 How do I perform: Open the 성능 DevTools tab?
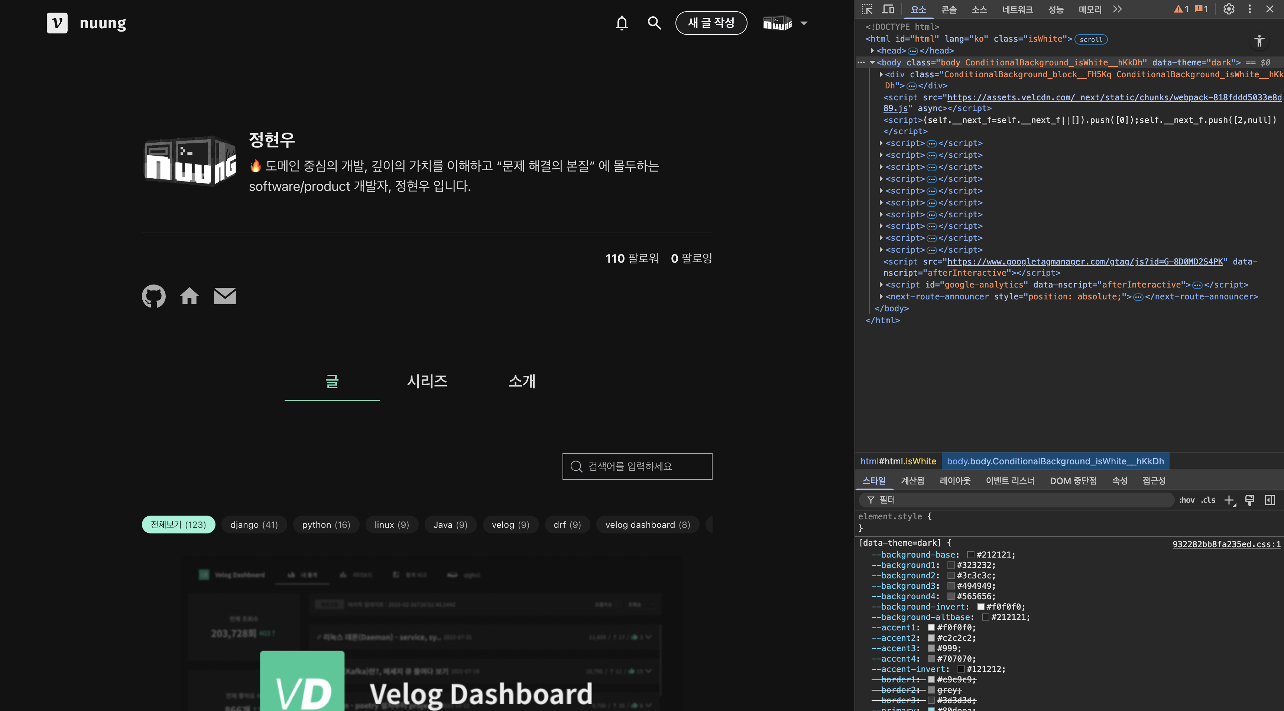(x=1056, y=9)
